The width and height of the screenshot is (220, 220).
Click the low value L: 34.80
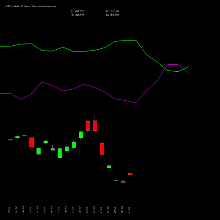112,15
